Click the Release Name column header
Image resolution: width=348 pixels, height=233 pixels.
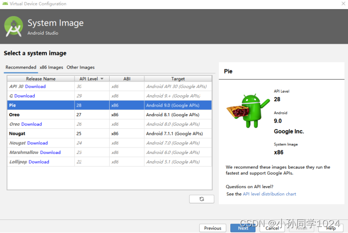coord(41,79)
